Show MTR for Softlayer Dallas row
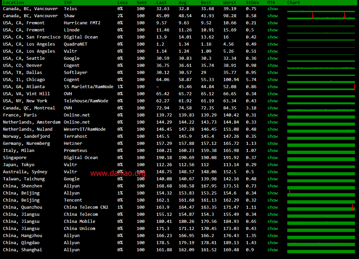The height and width of the screenshot is (259, 359). [x=272, y=72]
